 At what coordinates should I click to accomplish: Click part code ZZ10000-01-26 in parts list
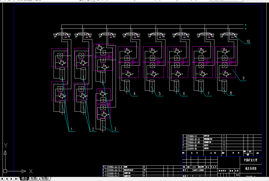click(x=193, y=142)
